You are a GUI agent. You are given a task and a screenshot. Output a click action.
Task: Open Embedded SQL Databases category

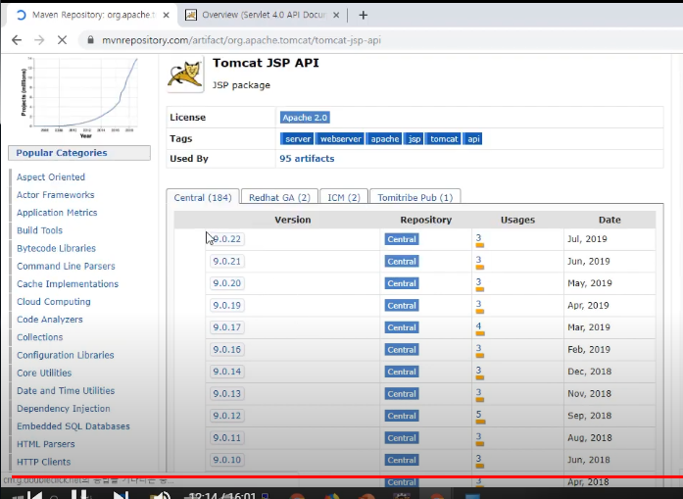73,426
